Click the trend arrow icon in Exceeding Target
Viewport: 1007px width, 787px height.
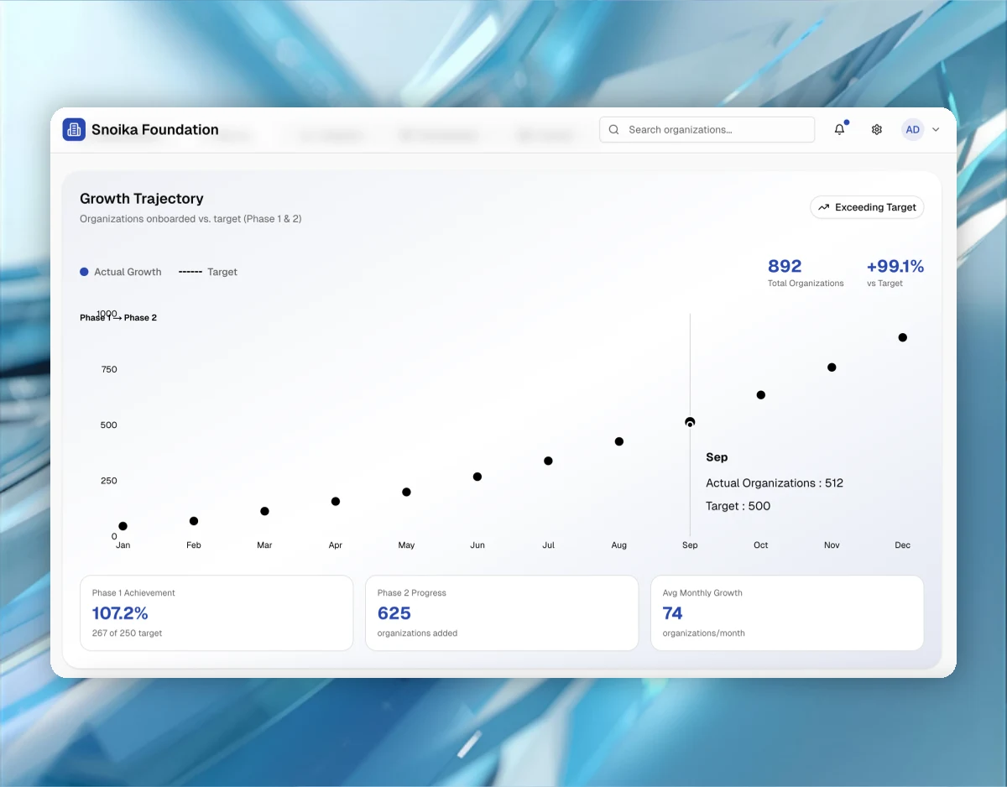tap(824, 207)
